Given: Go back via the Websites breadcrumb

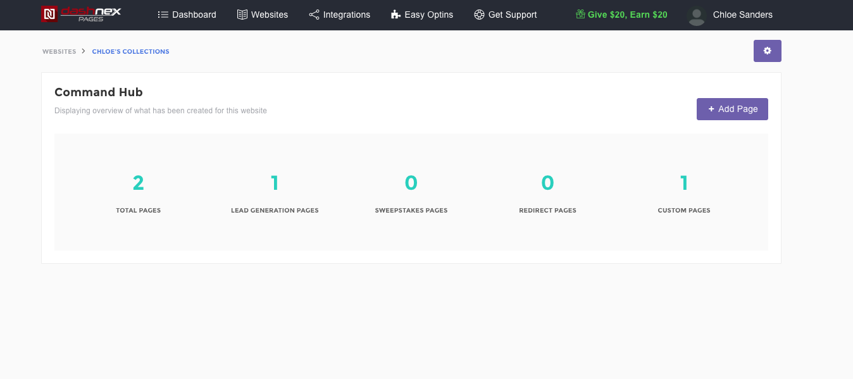Looking at the screenshot, I should [59, 51].
